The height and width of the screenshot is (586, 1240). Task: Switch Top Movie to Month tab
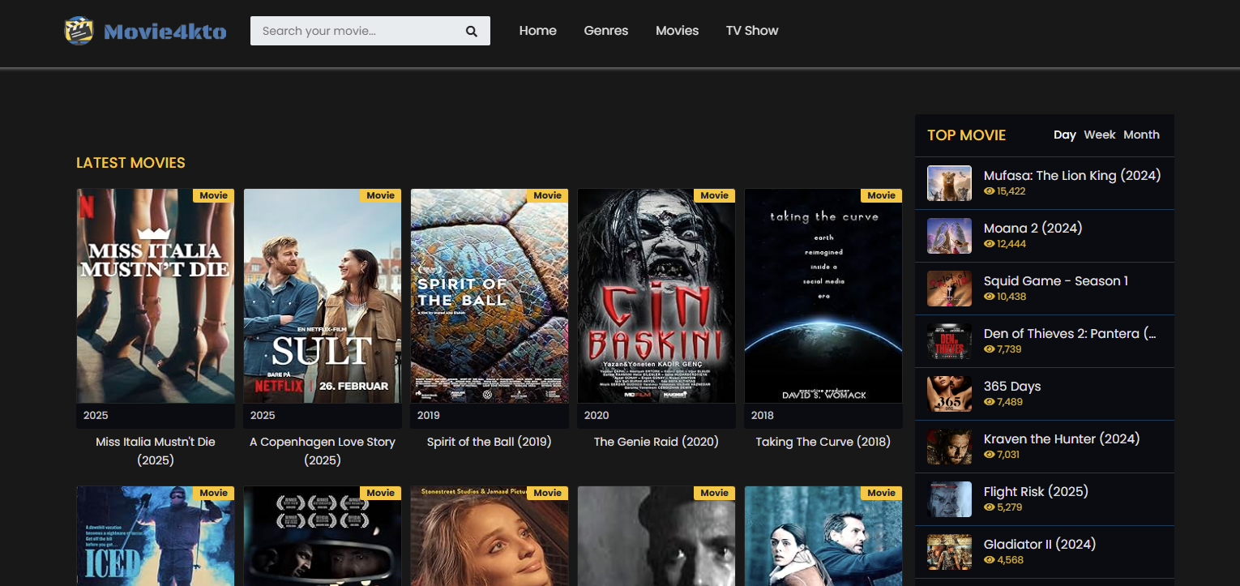point(1141,135)
